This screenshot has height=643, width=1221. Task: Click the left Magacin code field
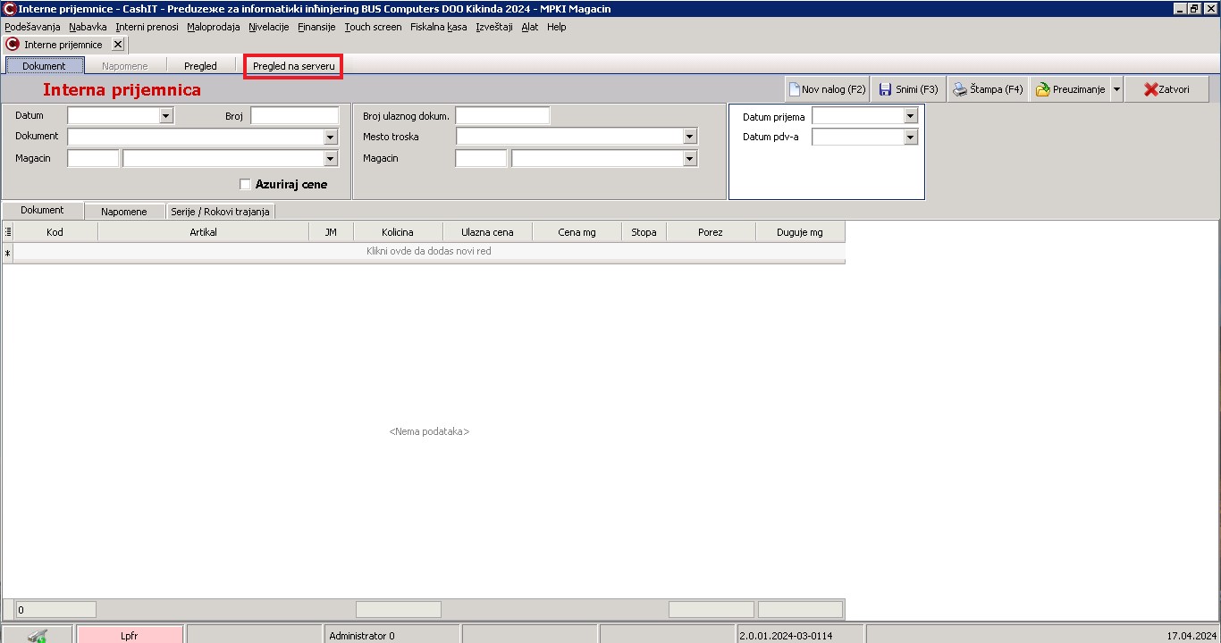(93, 158)
